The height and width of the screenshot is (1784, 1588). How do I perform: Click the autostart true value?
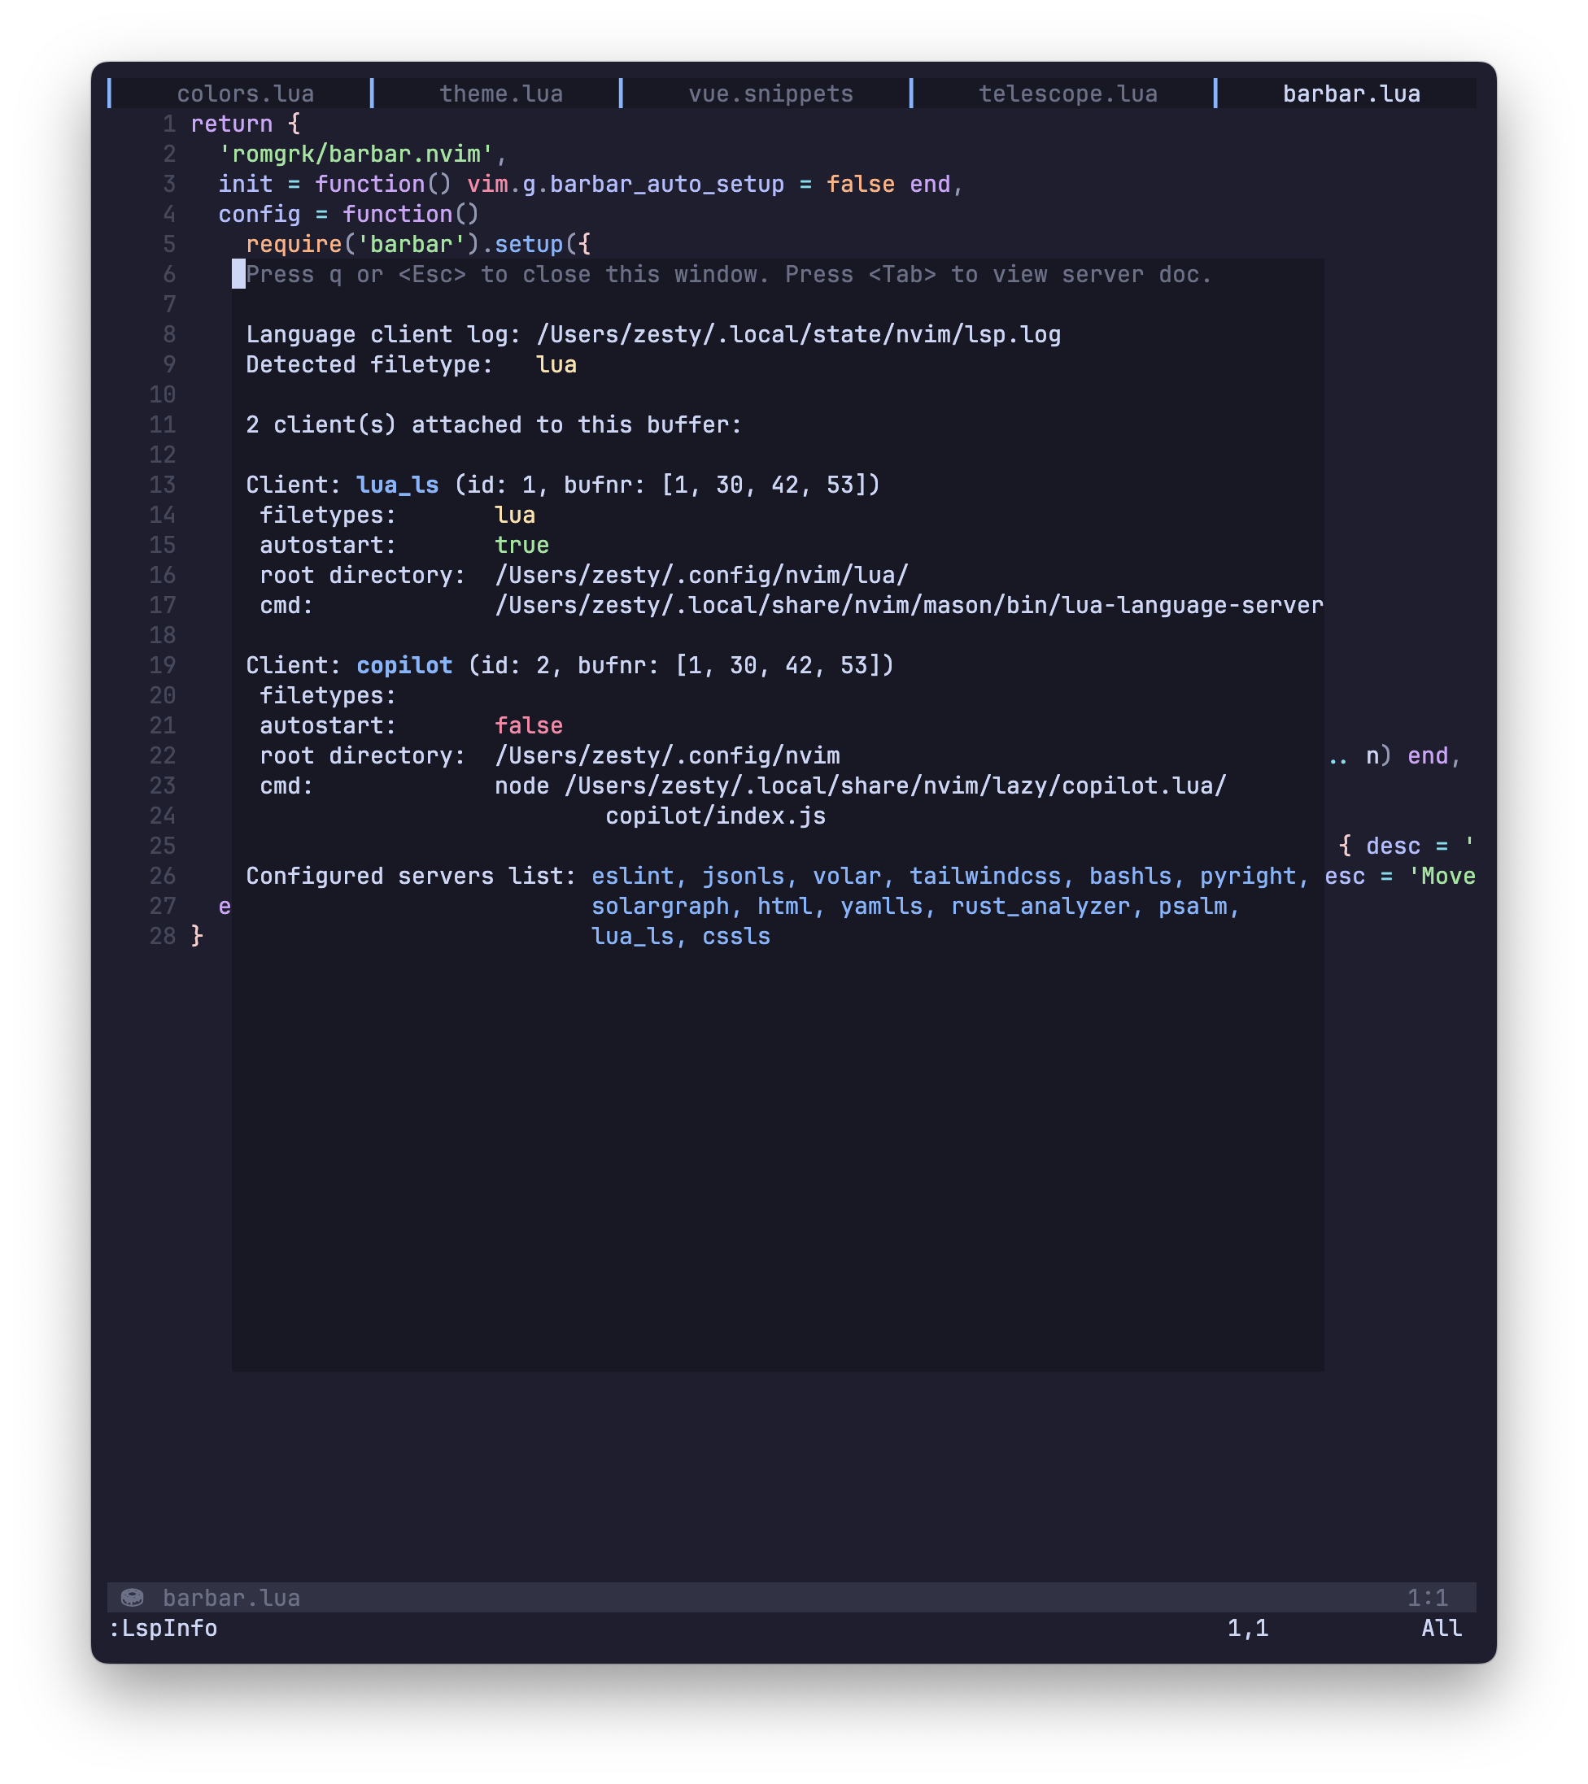521,545
